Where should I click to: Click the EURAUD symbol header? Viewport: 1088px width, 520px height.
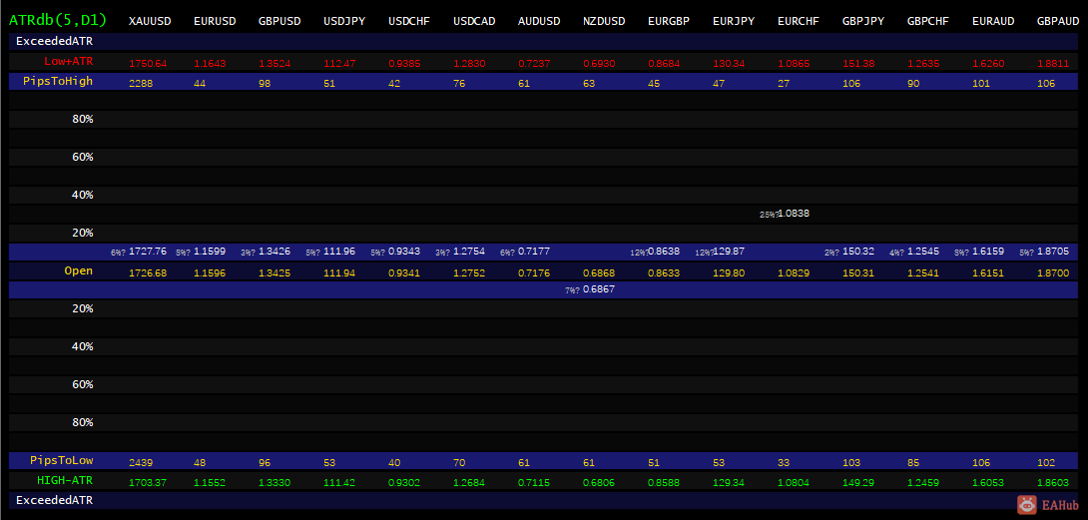pos(993,22)
